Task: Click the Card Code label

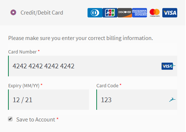Action: point(107,86)
